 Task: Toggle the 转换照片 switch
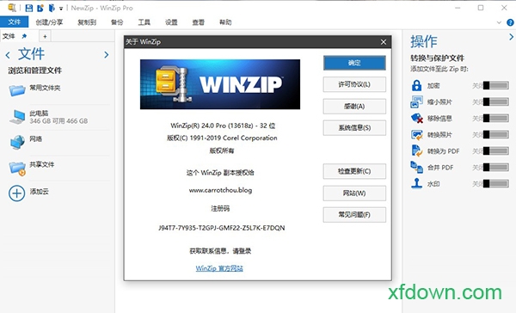click(496, 135)
